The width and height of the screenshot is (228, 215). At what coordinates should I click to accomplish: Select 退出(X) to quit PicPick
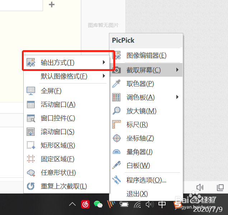pyautogui.click(x=146, y=193)
